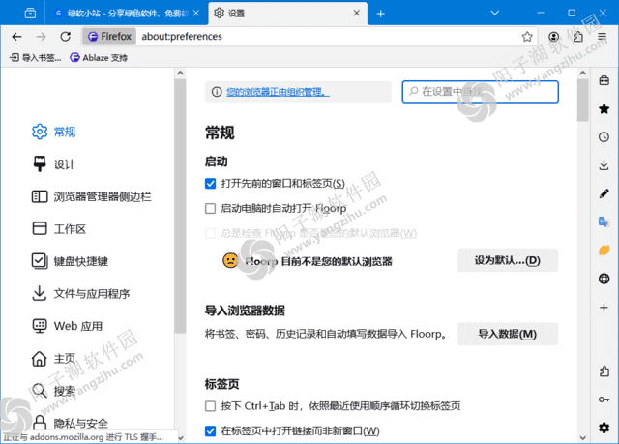The height and width of the screenshot is (444, 619).
Task: Open add-ons puzzle icon in right sidebar
Action: coord(604,371)
